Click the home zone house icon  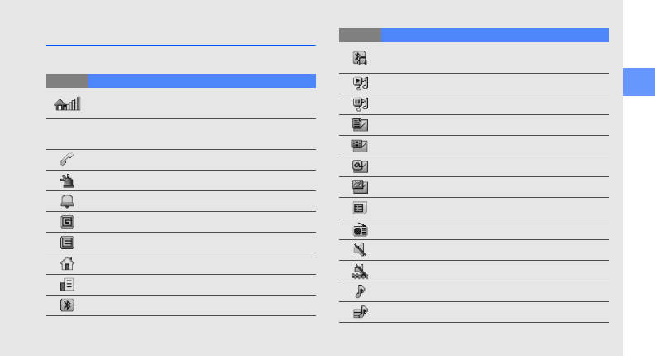tap(67, 263)
